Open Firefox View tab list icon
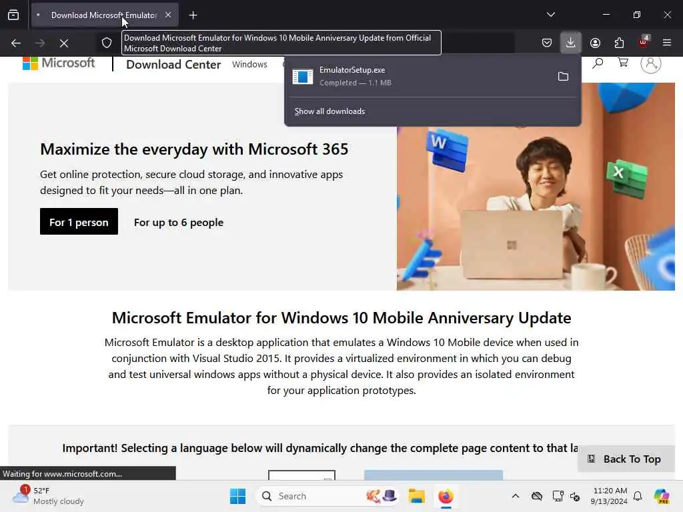Image resolution: width=683 pixels, height=512 pixels. 13,15
